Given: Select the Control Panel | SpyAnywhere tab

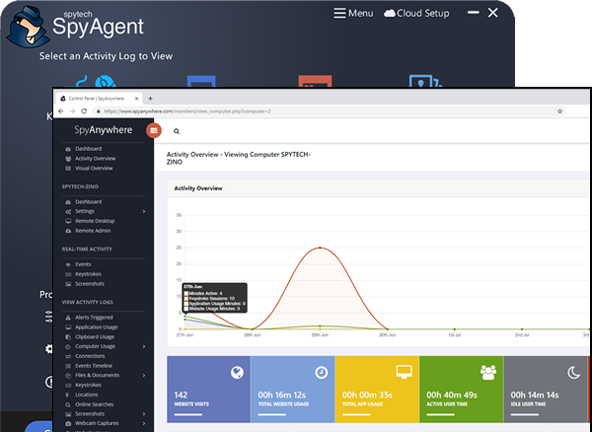Looking at the screenshot, I should [x=99, y=99].
